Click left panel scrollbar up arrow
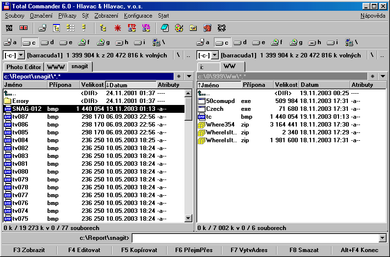Image resolution: width=390 pixels, height=257 pixels. click(188, 94)
